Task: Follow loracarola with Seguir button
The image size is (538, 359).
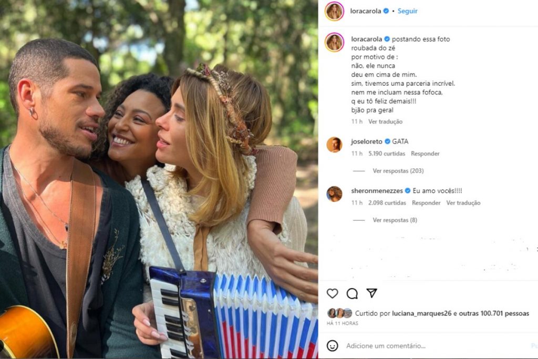Action: [x=407, y=11]
